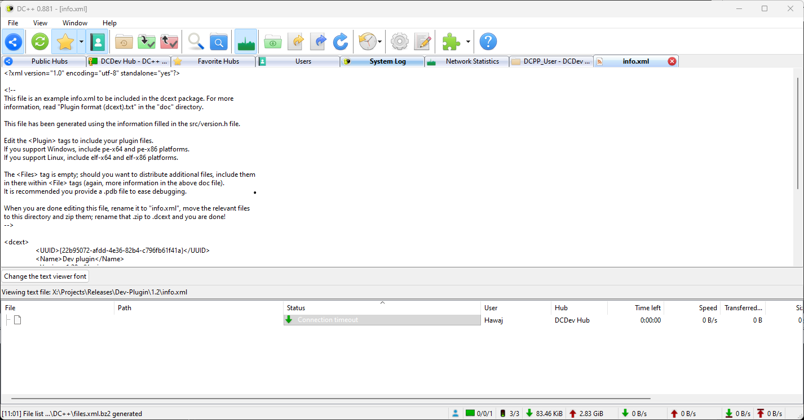This screenshot has height=420, width=804.
Task: Sort transfers by File column header
Action: pyautogui.click(x=58, y=308)
